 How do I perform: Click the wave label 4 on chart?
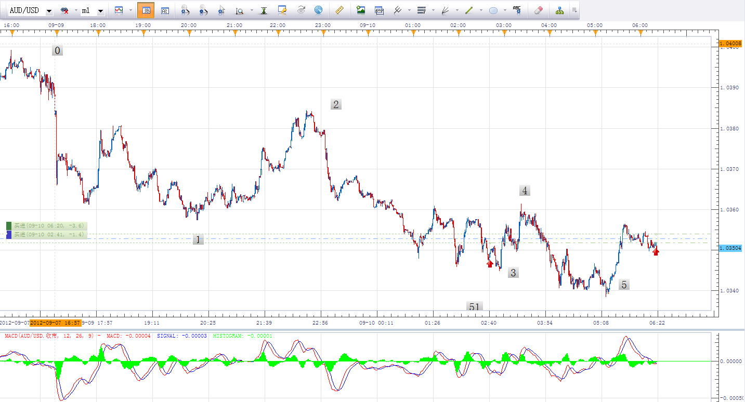click(x=525, y=191)
